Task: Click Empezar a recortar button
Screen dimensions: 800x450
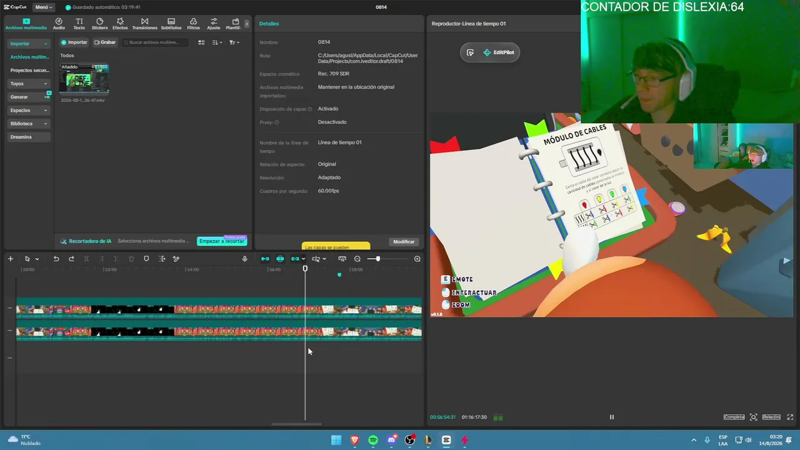Action: (x=222, y=241)
